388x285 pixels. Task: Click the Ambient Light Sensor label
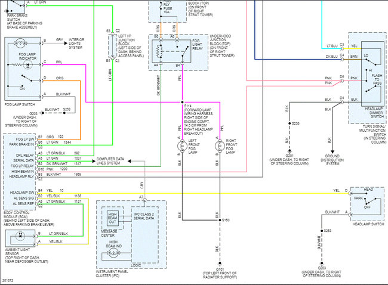[x=26, y=256]
